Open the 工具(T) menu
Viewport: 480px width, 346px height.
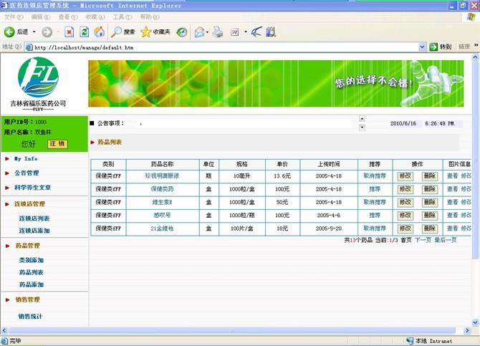(x=122, y=16)
